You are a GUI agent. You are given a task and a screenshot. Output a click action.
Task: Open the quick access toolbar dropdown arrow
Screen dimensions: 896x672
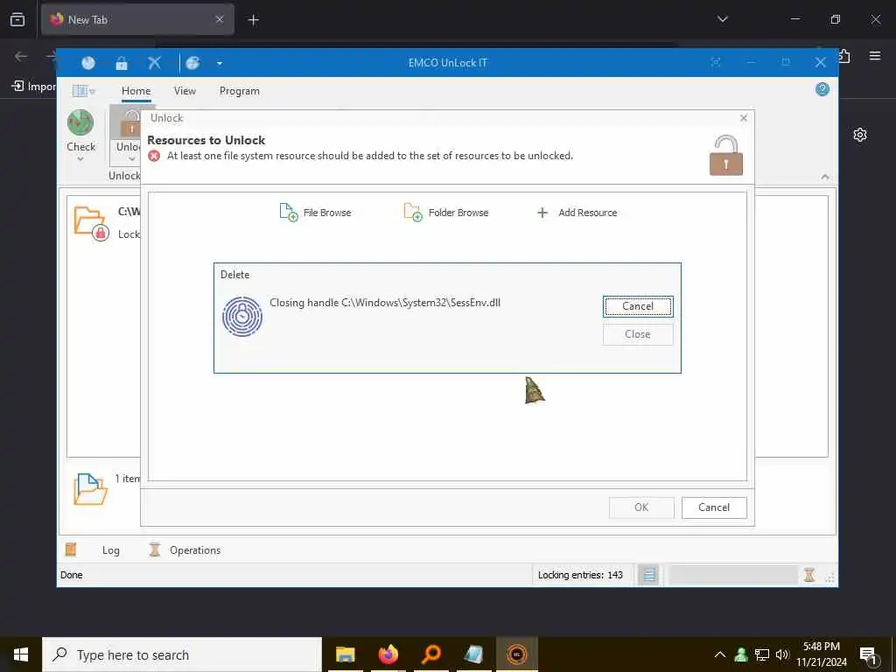pyautogui.click(x=220, y=63)
